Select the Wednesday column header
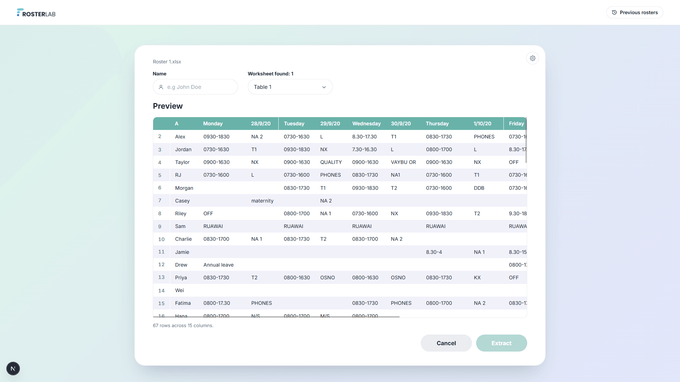This screenshot has height=382, width=680. [366, 124]
